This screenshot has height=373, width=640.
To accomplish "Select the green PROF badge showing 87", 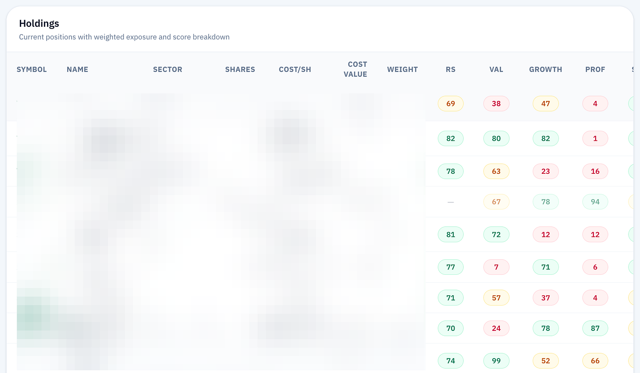I will [x=595, y=328].
